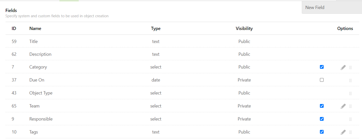Uncheck the Category field checkbox

(322, 67)
